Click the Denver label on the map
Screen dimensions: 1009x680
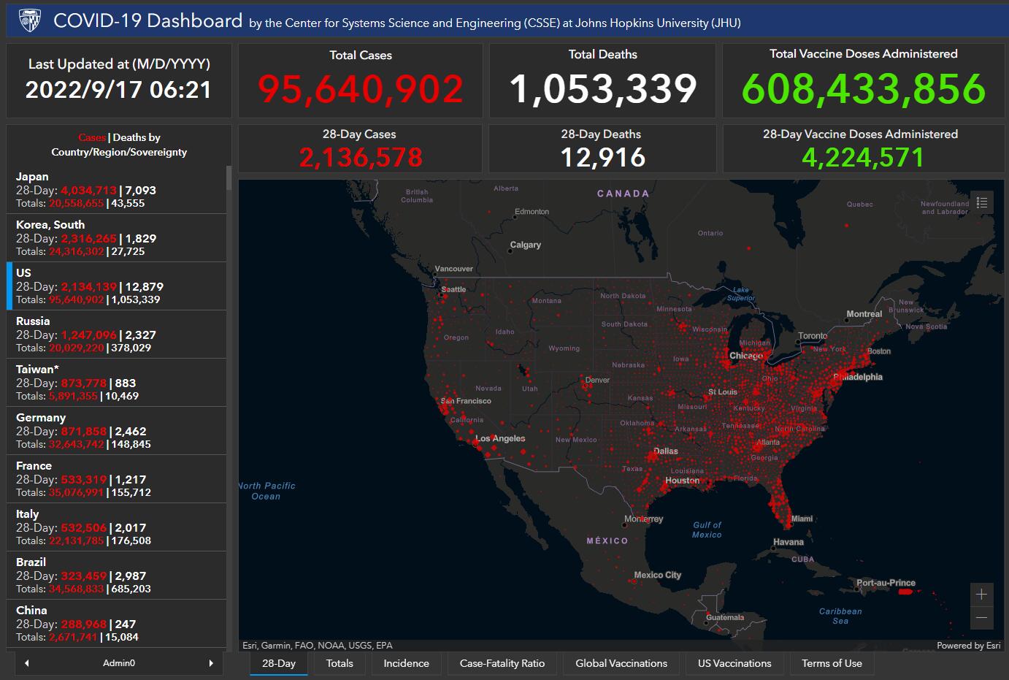[597, 380]
